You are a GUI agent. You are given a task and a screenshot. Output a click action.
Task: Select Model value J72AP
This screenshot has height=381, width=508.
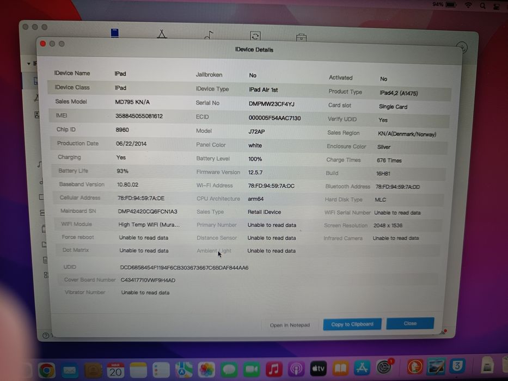coord(256,132)
